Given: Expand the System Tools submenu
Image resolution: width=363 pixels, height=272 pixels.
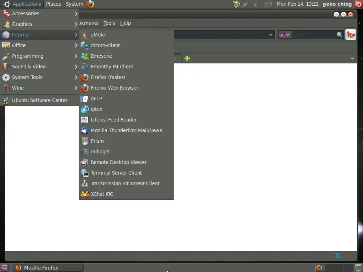Looking at the screenshot, I should 40,78.
